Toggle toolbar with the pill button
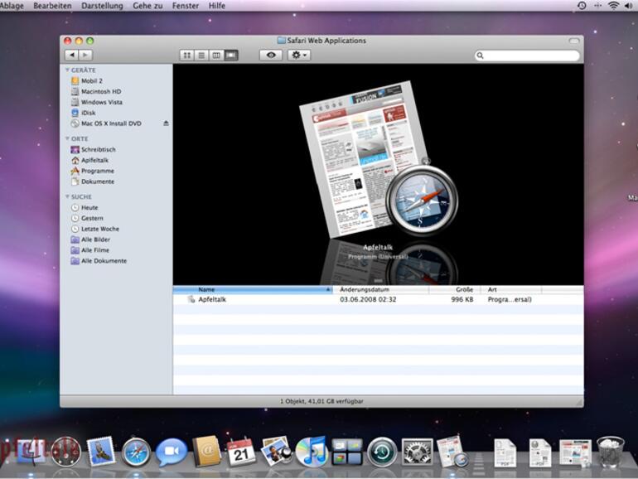This screenshot has height=479, width=638. pos(573,41)
